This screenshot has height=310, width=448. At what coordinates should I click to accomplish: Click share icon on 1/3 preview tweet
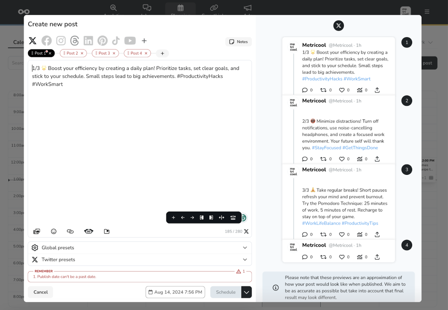pos(377,90)
